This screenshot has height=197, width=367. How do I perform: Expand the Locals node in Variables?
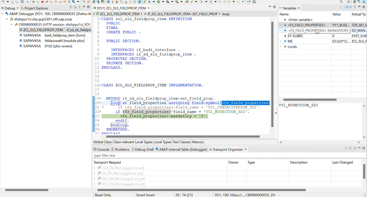pyautogui.click(x=281, y=47)
